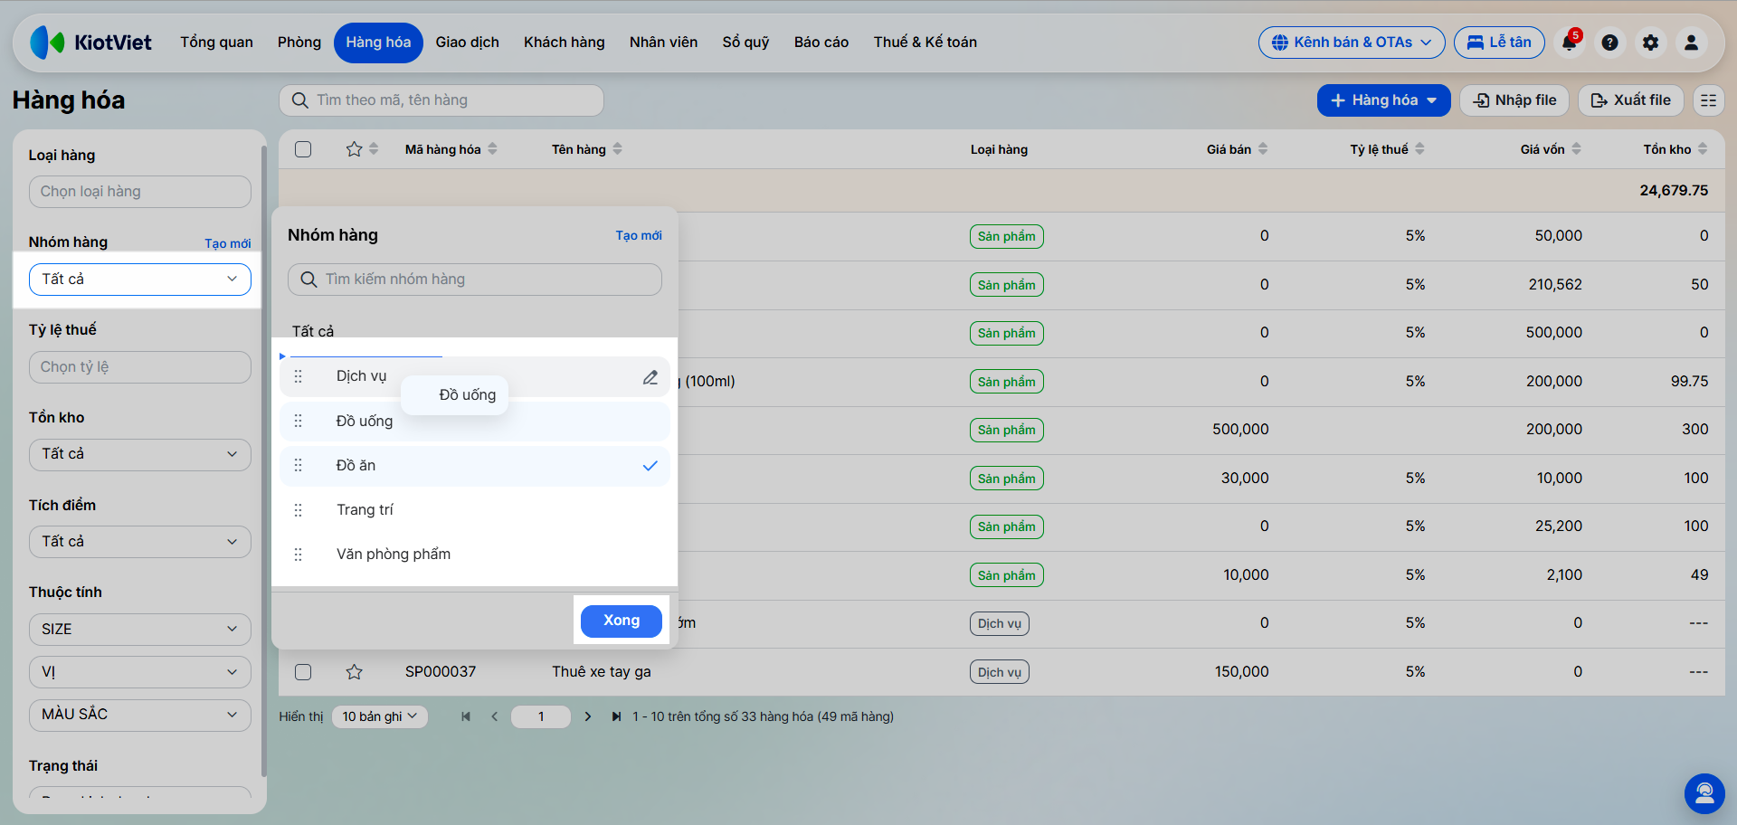The image size is (1737, 825).
Task: Click the Chọn tỷ lệ input
Action: coord(140,367)
